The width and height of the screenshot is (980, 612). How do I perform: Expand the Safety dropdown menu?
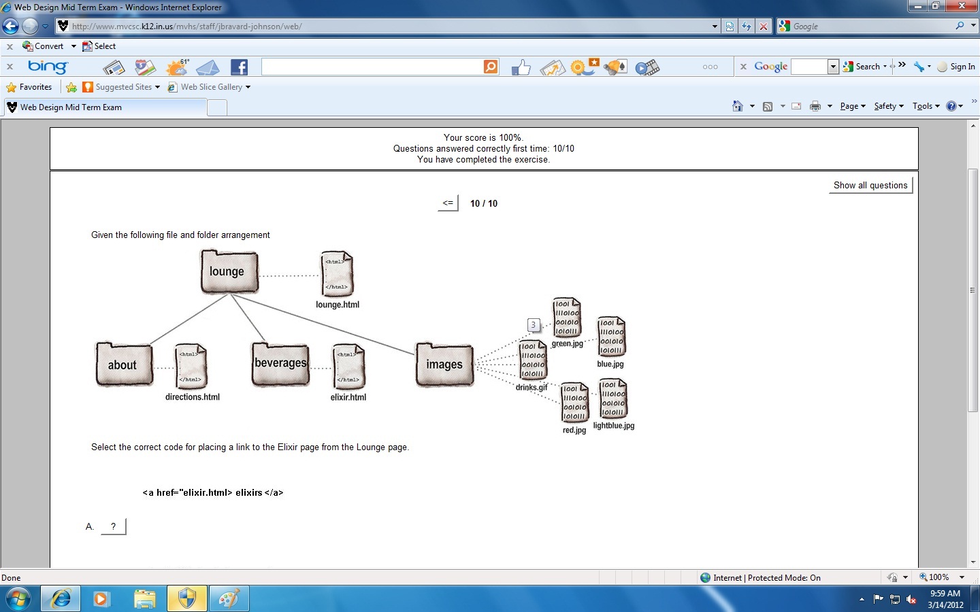[x=888, y=106]
